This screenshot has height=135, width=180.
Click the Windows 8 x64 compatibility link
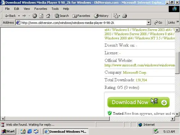[x=161, y=34]
